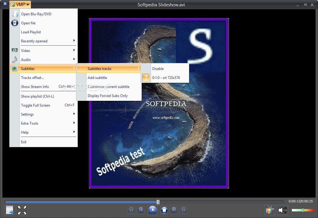The width and height of the screenshot is (318, 218).
Task: Click the Video filmstrip icon in menu
Action: point(15,50)
